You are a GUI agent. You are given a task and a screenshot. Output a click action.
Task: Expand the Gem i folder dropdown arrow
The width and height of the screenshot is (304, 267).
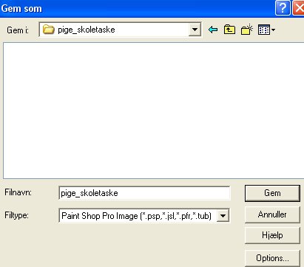(x=195, y=30)
